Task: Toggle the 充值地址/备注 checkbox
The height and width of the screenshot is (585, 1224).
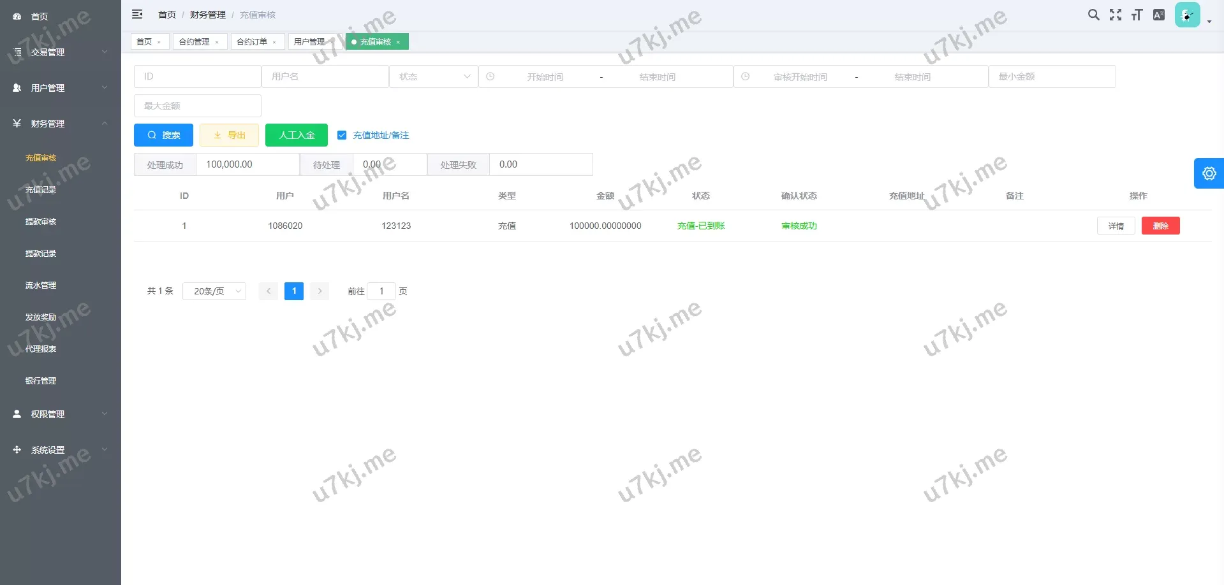Action: tap(342, 135)
